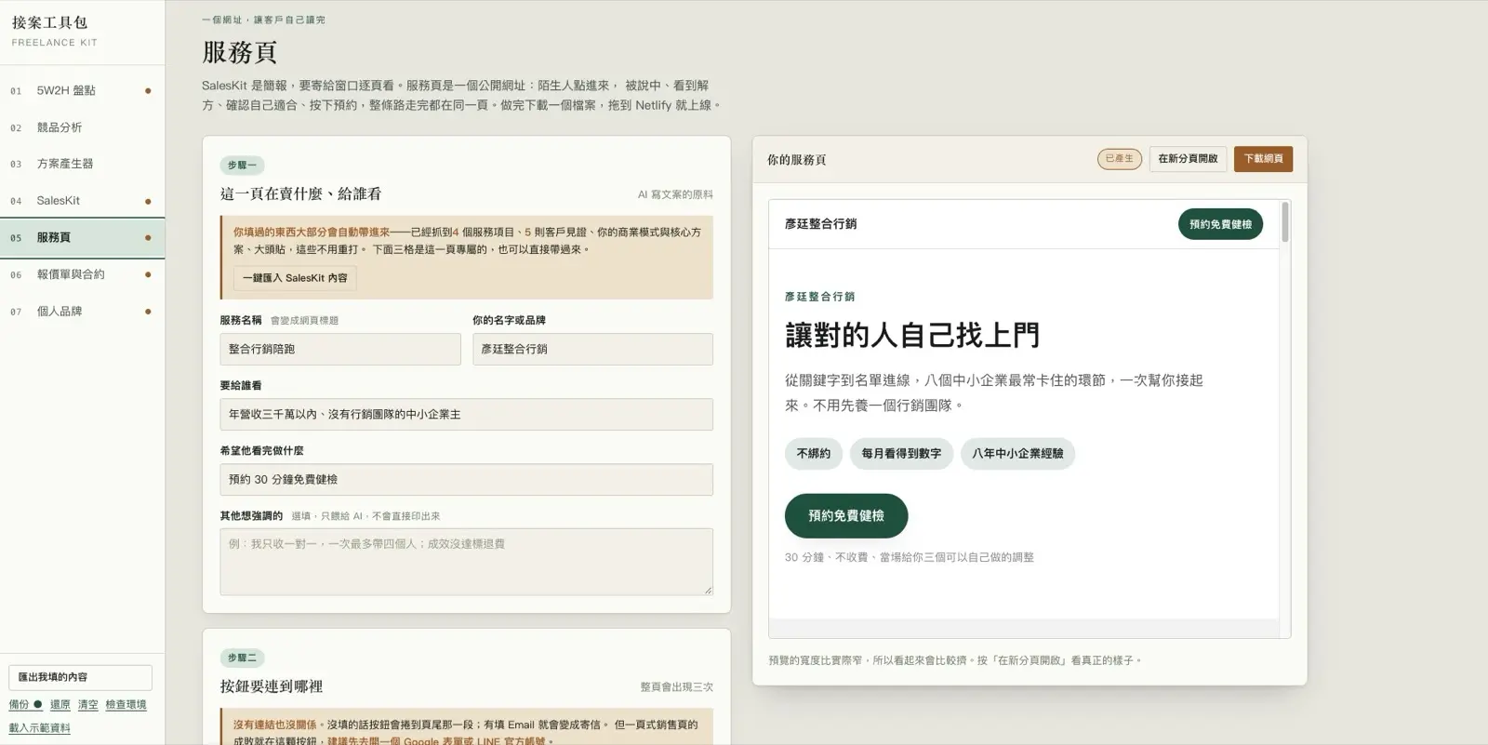Screen dimensions: 1488x745
Task: Go to 競品分析 in the sidebar
Action: point(82,127)
